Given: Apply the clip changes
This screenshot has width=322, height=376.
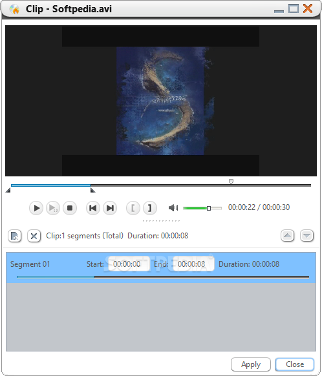Looking at the screenshot, I should pos(251,364).
